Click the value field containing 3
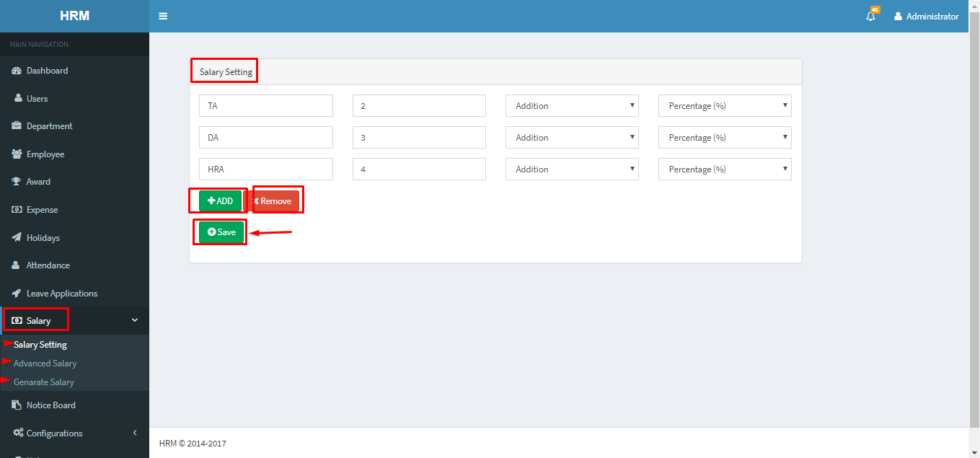980x458 pixels. coord(419,137)
